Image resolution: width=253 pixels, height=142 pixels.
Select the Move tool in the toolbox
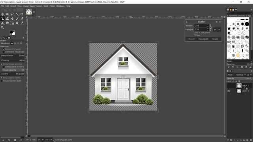[2, 14]
